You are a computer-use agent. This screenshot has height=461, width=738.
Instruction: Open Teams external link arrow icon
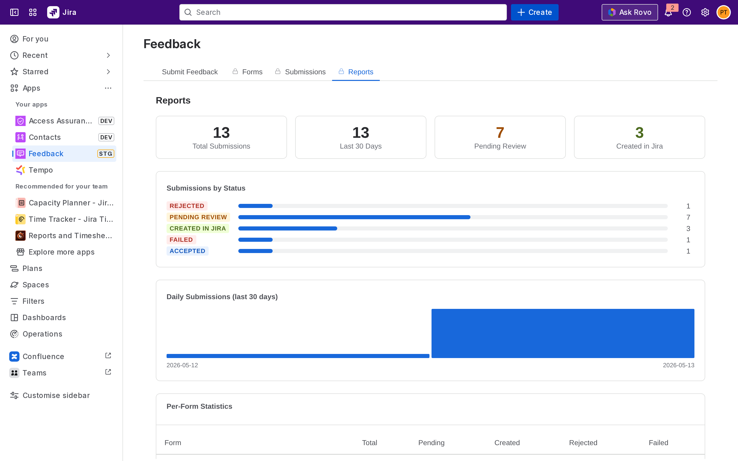coord(108,372)
